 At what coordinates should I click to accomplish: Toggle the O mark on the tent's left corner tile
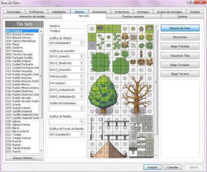[92, 153]
